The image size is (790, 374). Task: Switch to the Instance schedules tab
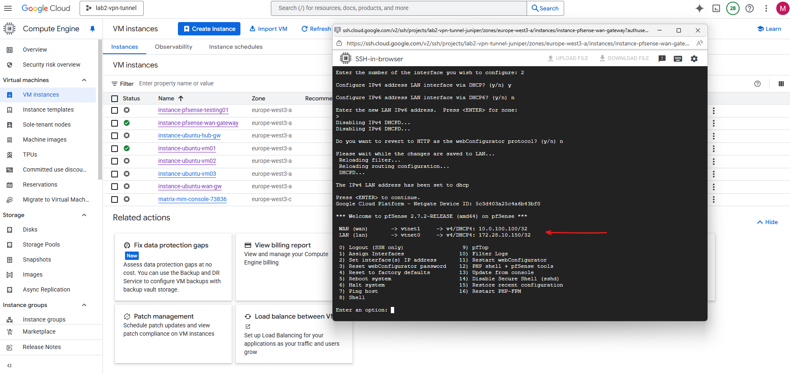coord(235,47)
